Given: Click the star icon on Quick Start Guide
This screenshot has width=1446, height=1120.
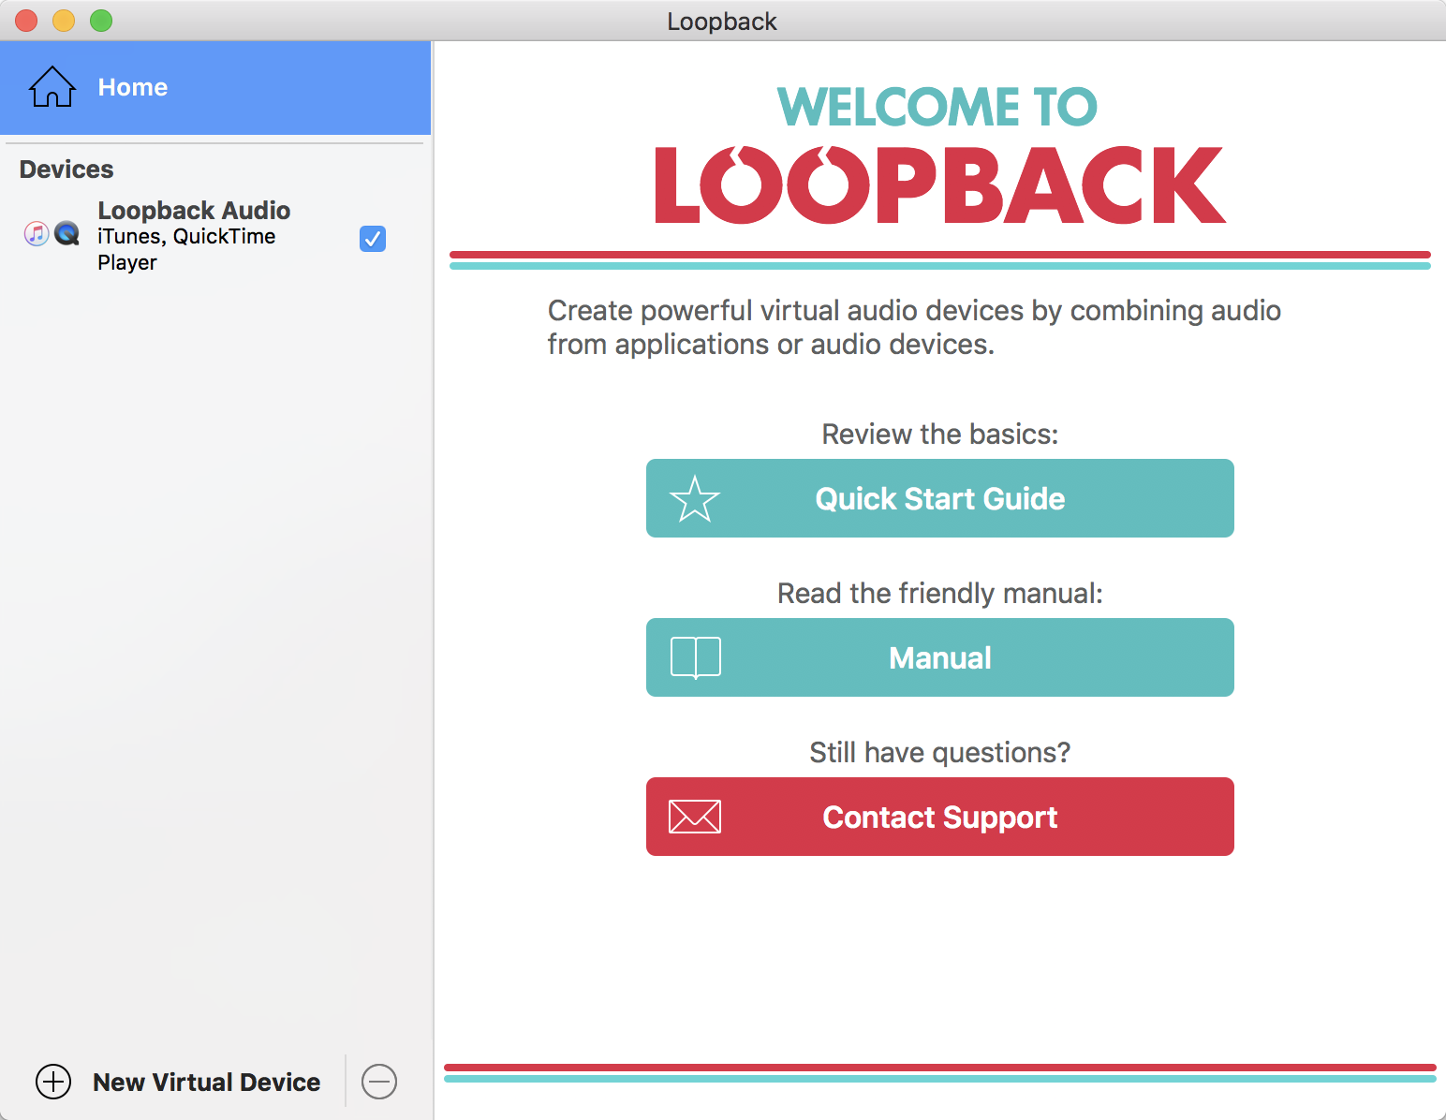Looking at the screenshot, I should coord(693,498).
